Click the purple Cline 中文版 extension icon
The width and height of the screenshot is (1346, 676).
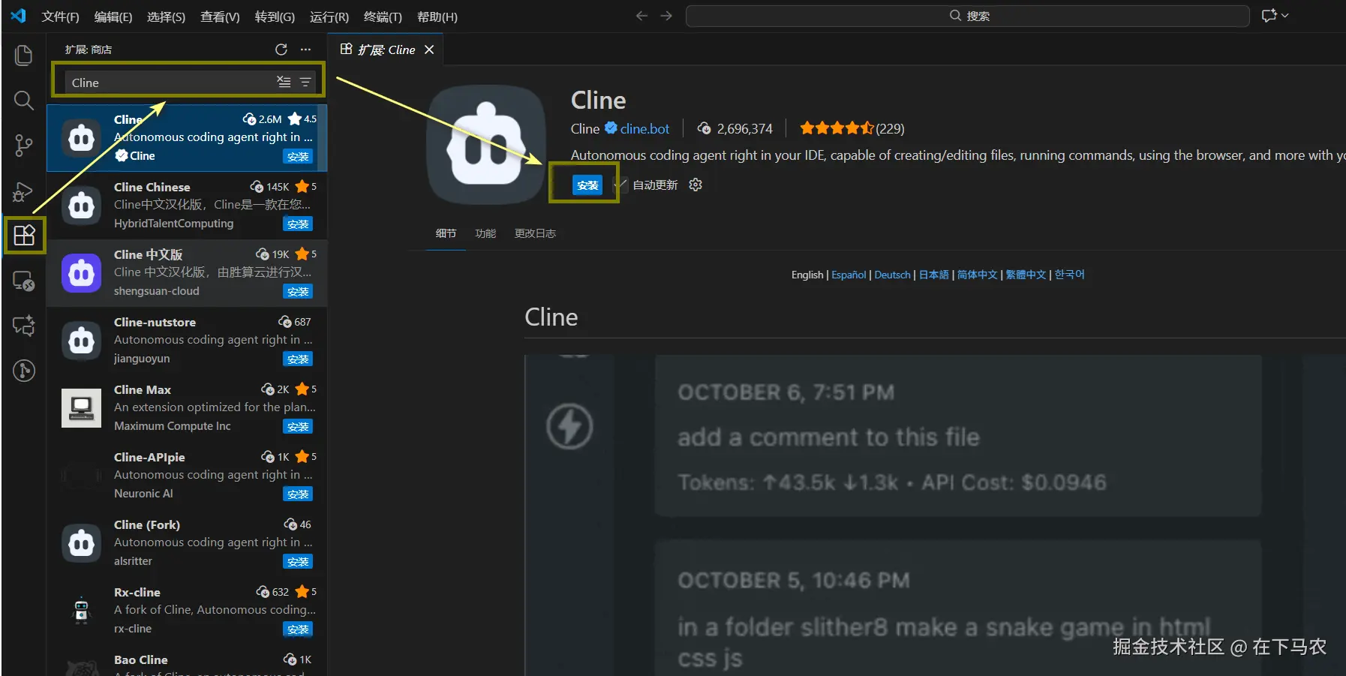81,273
